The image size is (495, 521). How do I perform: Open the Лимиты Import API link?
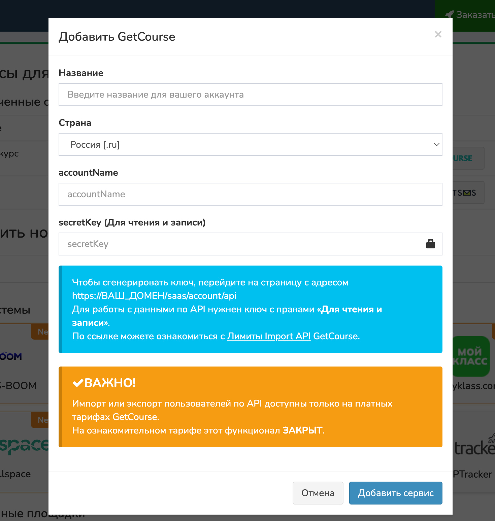tap(269, 336)
